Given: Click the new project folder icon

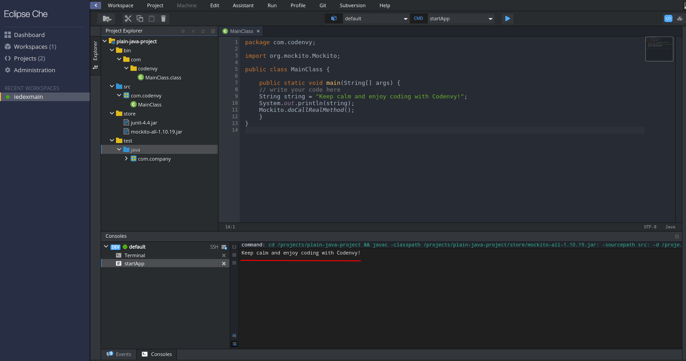Looking at the screenshot, I should (x=107, y=19).
